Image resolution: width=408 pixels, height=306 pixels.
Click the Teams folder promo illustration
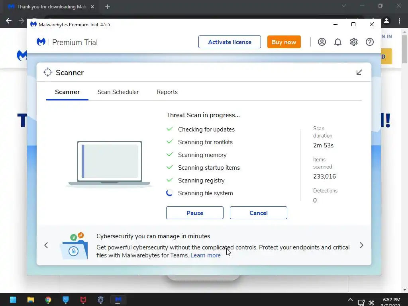point(74,246)
